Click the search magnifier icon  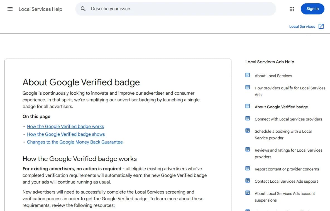click(83, 9)
